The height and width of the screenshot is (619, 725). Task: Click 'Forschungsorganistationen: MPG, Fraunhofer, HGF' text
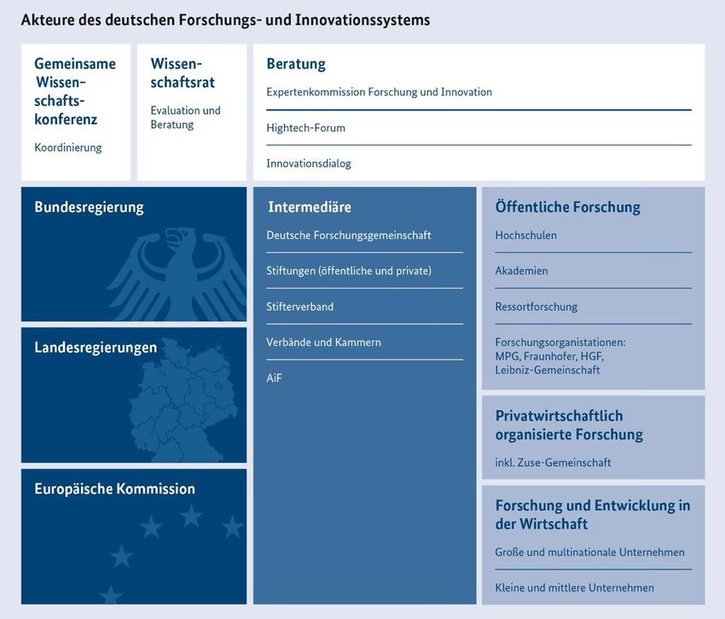coord(560,356)
